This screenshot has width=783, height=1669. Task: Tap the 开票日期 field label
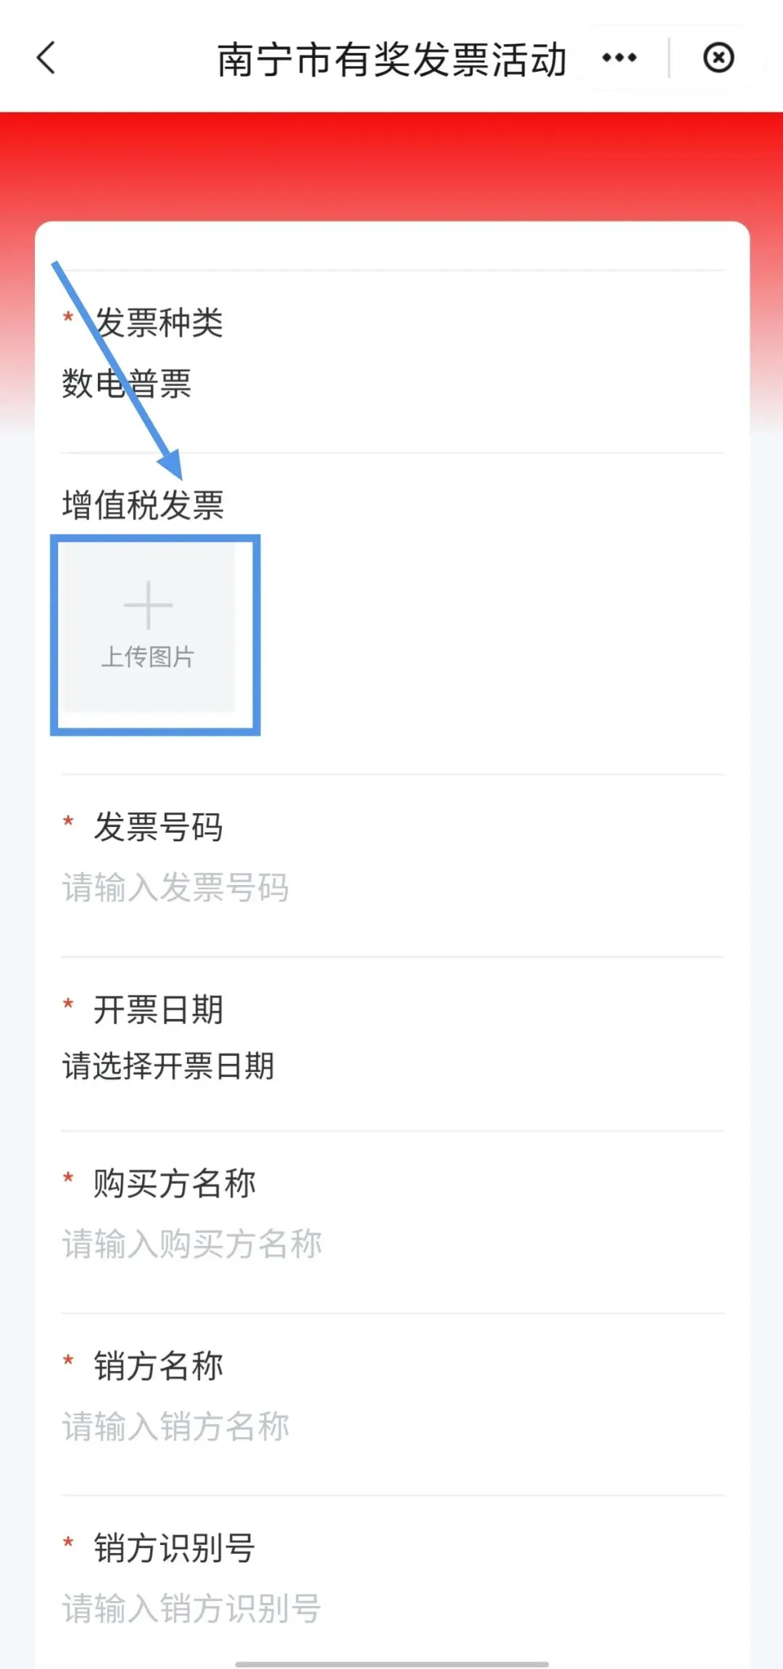pos(159,1010)
